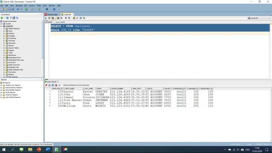
Task: Select the Query Result tab
Action: click(x=52, y=82)
